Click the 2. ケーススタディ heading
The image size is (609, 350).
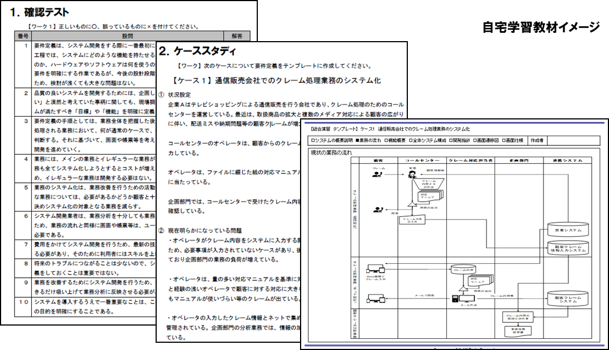(197, 51)
